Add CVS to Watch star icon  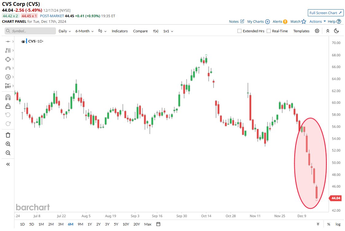(304, 21)
